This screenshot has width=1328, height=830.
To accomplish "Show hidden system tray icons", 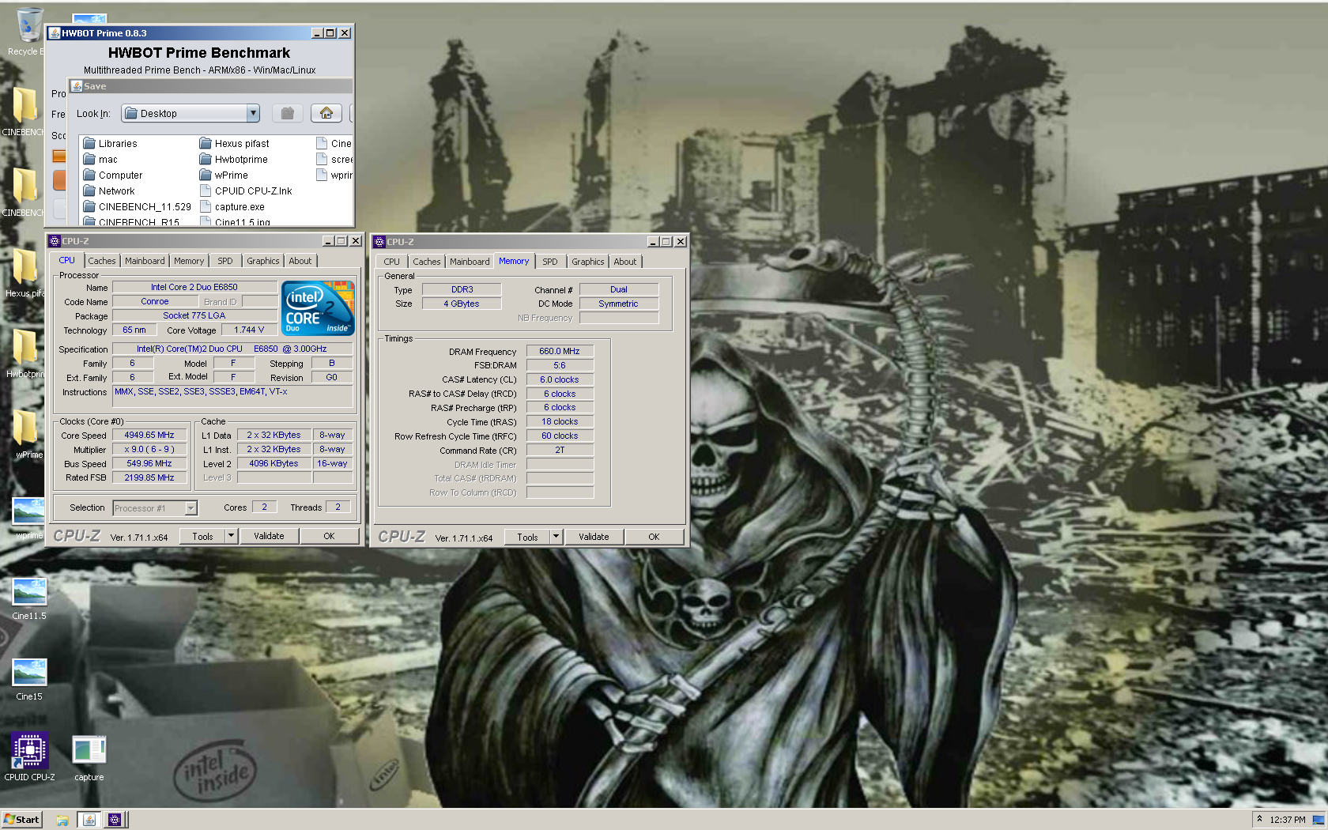I will pos(1259,819).
